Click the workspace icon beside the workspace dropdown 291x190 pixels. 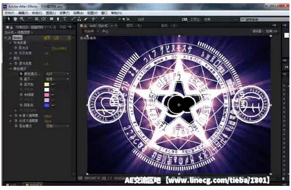(x=185, y=20)
